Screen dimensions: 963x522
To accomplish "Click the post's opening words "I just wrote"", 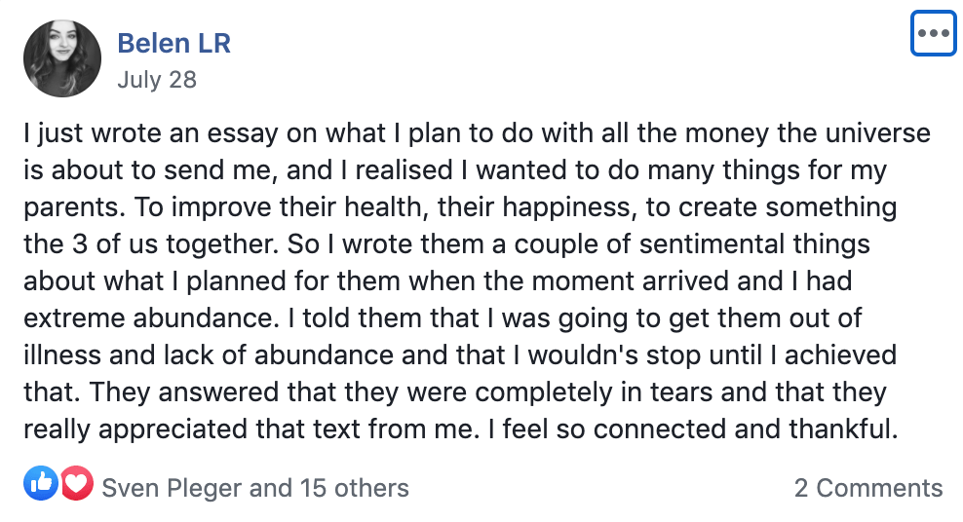I will tap(93, 133).
